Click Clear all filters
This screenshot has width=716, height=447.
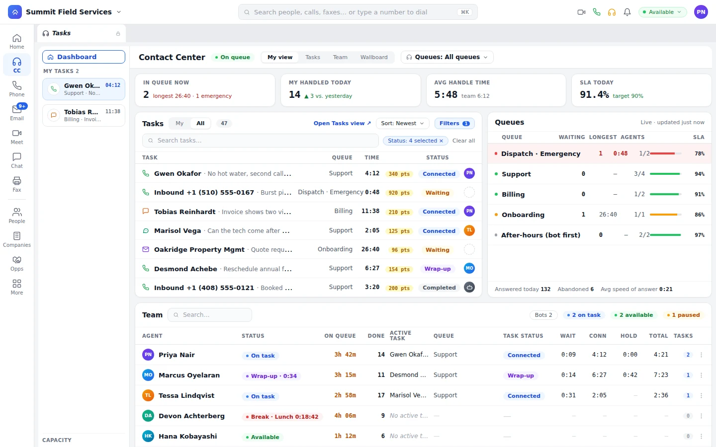tap(463, 141)
